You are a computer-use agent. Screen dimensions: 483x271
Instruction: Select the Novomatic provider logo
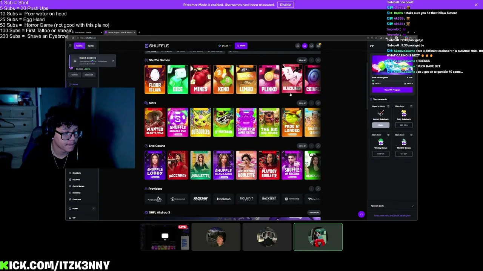[x=292, y=199]
